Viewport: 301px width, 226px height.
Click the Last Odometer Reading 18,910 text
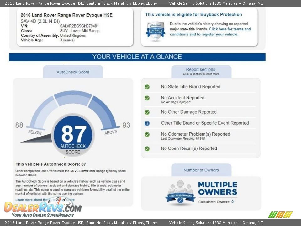pos(183,139)
